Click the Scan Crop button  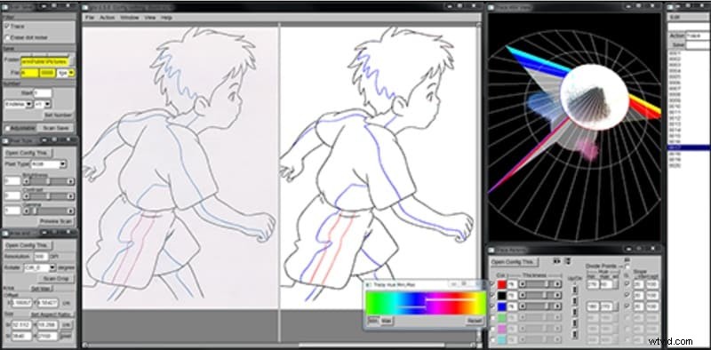coord(56,278)
